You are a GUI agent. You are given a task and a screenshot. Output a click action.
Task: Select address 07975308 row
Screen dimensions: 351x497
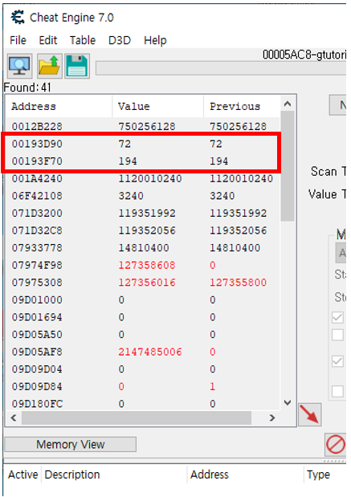143,283
